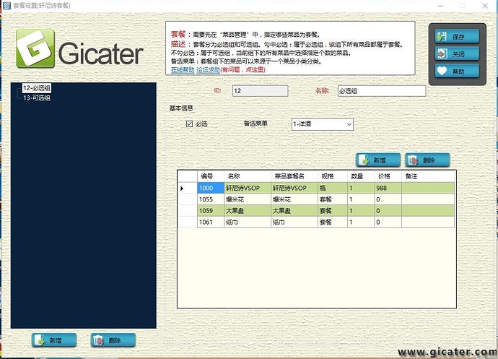This screenshot has width=498, height=359.
Task: Select tree item 13-可选组
Action: tap(37, 98)
